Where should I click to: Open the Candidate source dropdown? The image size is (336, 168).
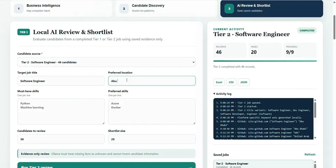click(106, 62)
